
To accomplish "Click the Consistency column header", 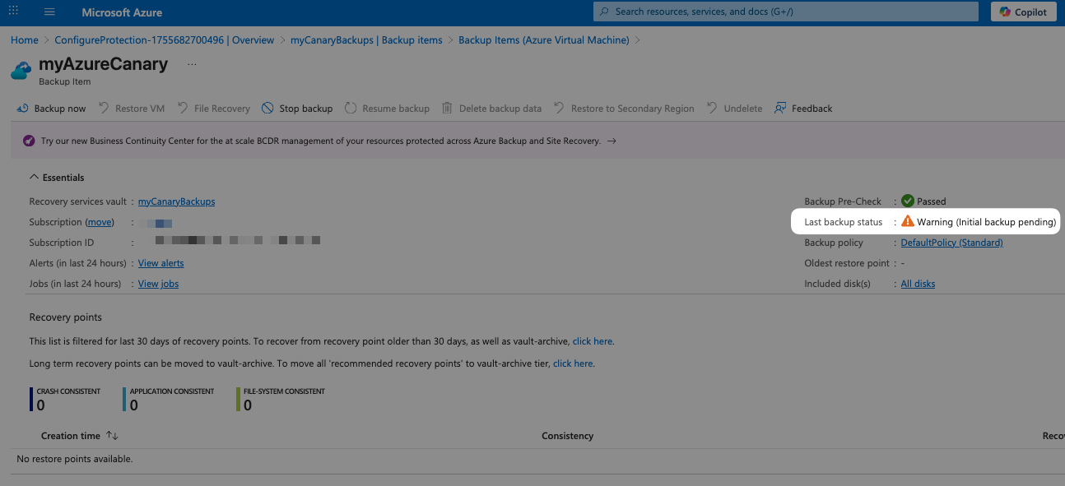I will [x=567, y=436].
